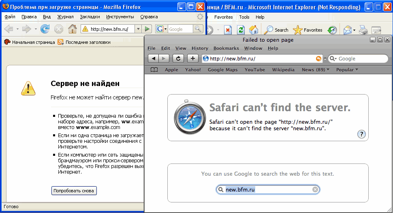Screen dimensions: 393x213
Task: Click Edit page icon in IE toolbar
Action: coord(376,30)
